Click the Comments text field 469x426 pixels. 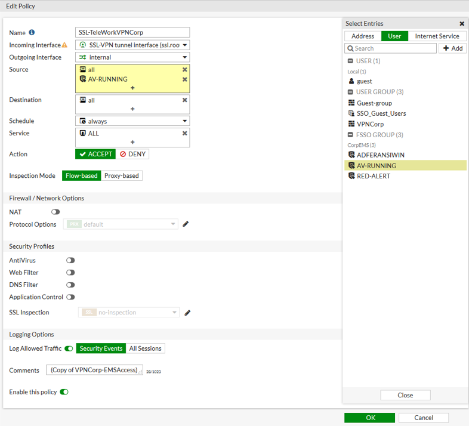[x=94, y=370]
